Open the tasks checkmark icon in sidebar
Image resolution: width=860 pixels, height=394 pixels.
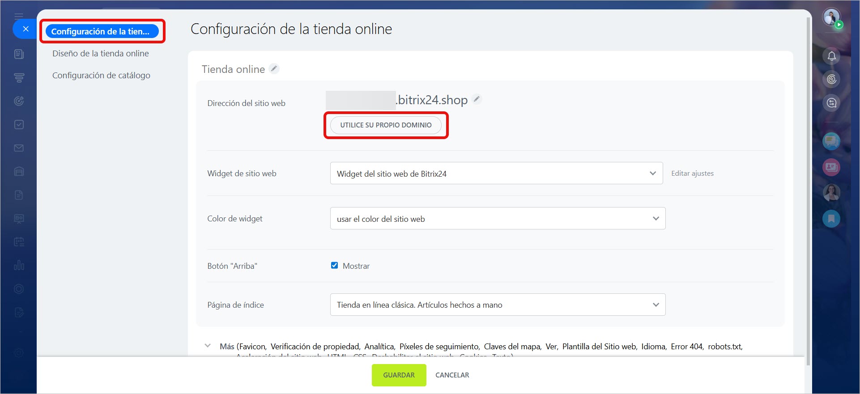19,125
